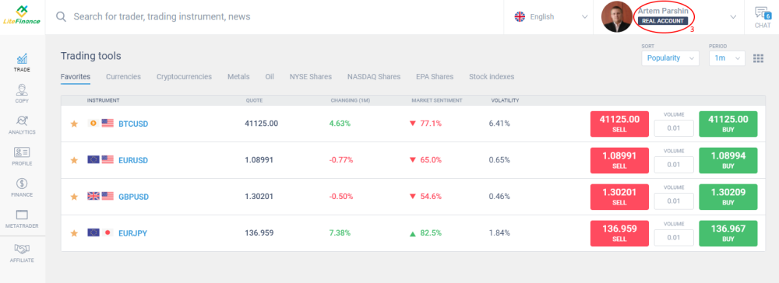
Task: Click BTCUSD market sentiment 77.1%
Action: pyautogui.click(x=425, y=124)
